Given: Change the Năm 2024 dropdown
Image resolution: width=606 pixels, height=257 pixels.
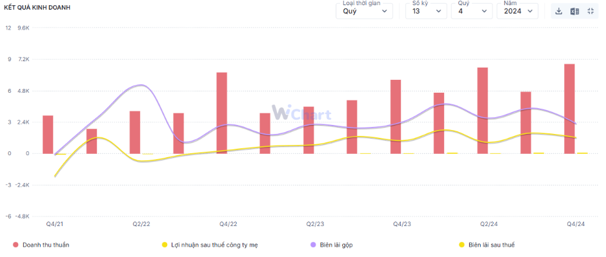Looking at the screenshot, I should click(518, 11).
